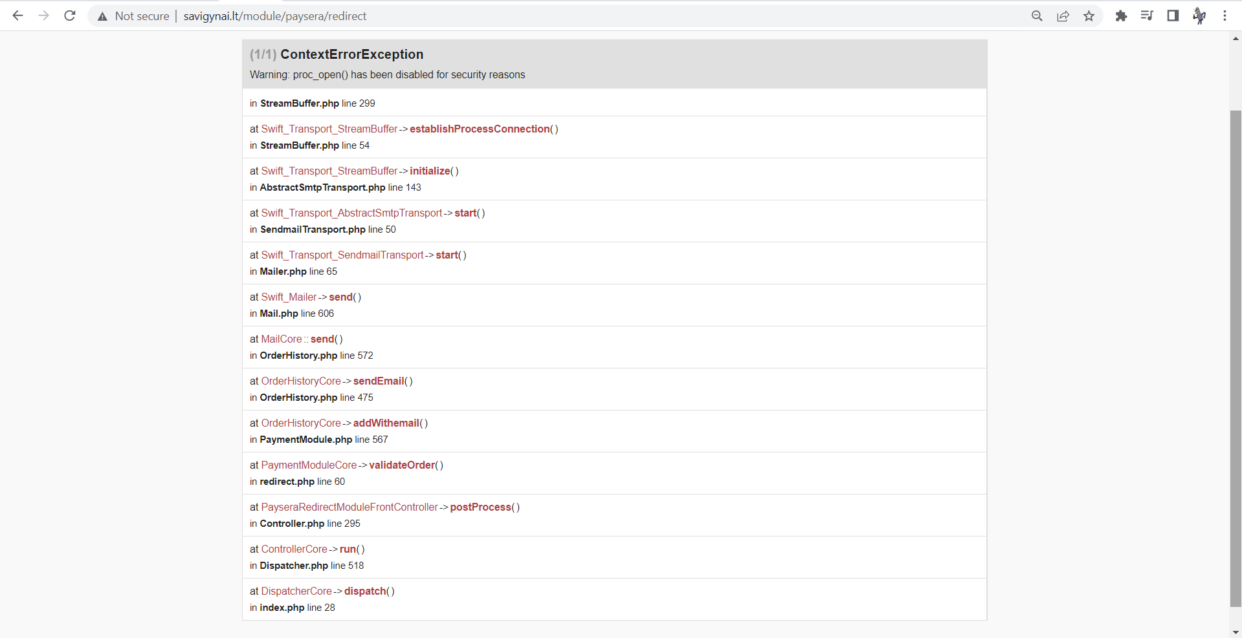1242x638 pixels.
Task: Open the media control playlist icon
Action: coord(1147,16)
